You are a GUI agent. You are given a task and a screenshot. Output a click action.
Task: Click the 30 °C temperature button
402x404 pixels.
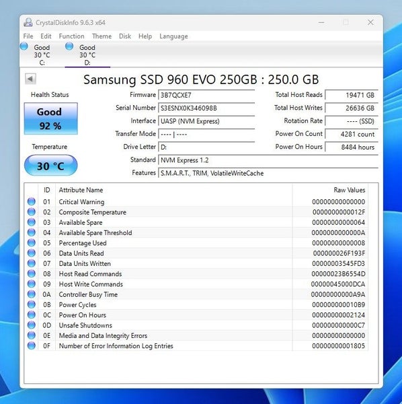coord(50,166)
